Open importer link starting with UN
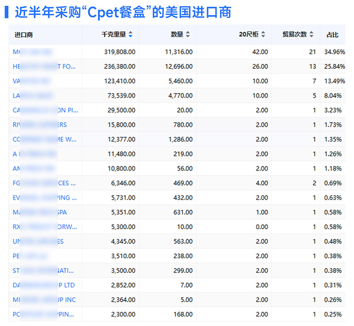 38,242
